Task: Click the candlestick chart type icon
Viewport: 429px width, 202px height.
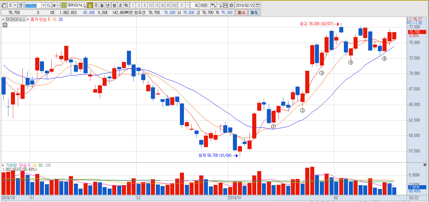Action: coord(213,5)
